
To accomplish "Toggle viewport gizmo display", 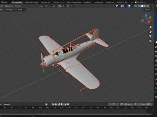I will point(122,6).
